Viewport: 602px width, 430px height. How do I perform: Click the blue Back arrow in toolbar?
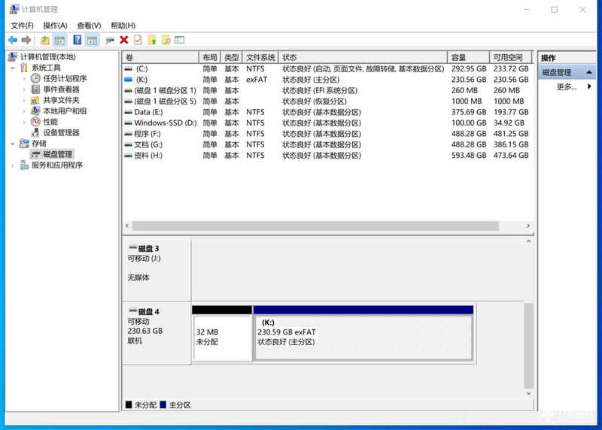pos(13,40)
